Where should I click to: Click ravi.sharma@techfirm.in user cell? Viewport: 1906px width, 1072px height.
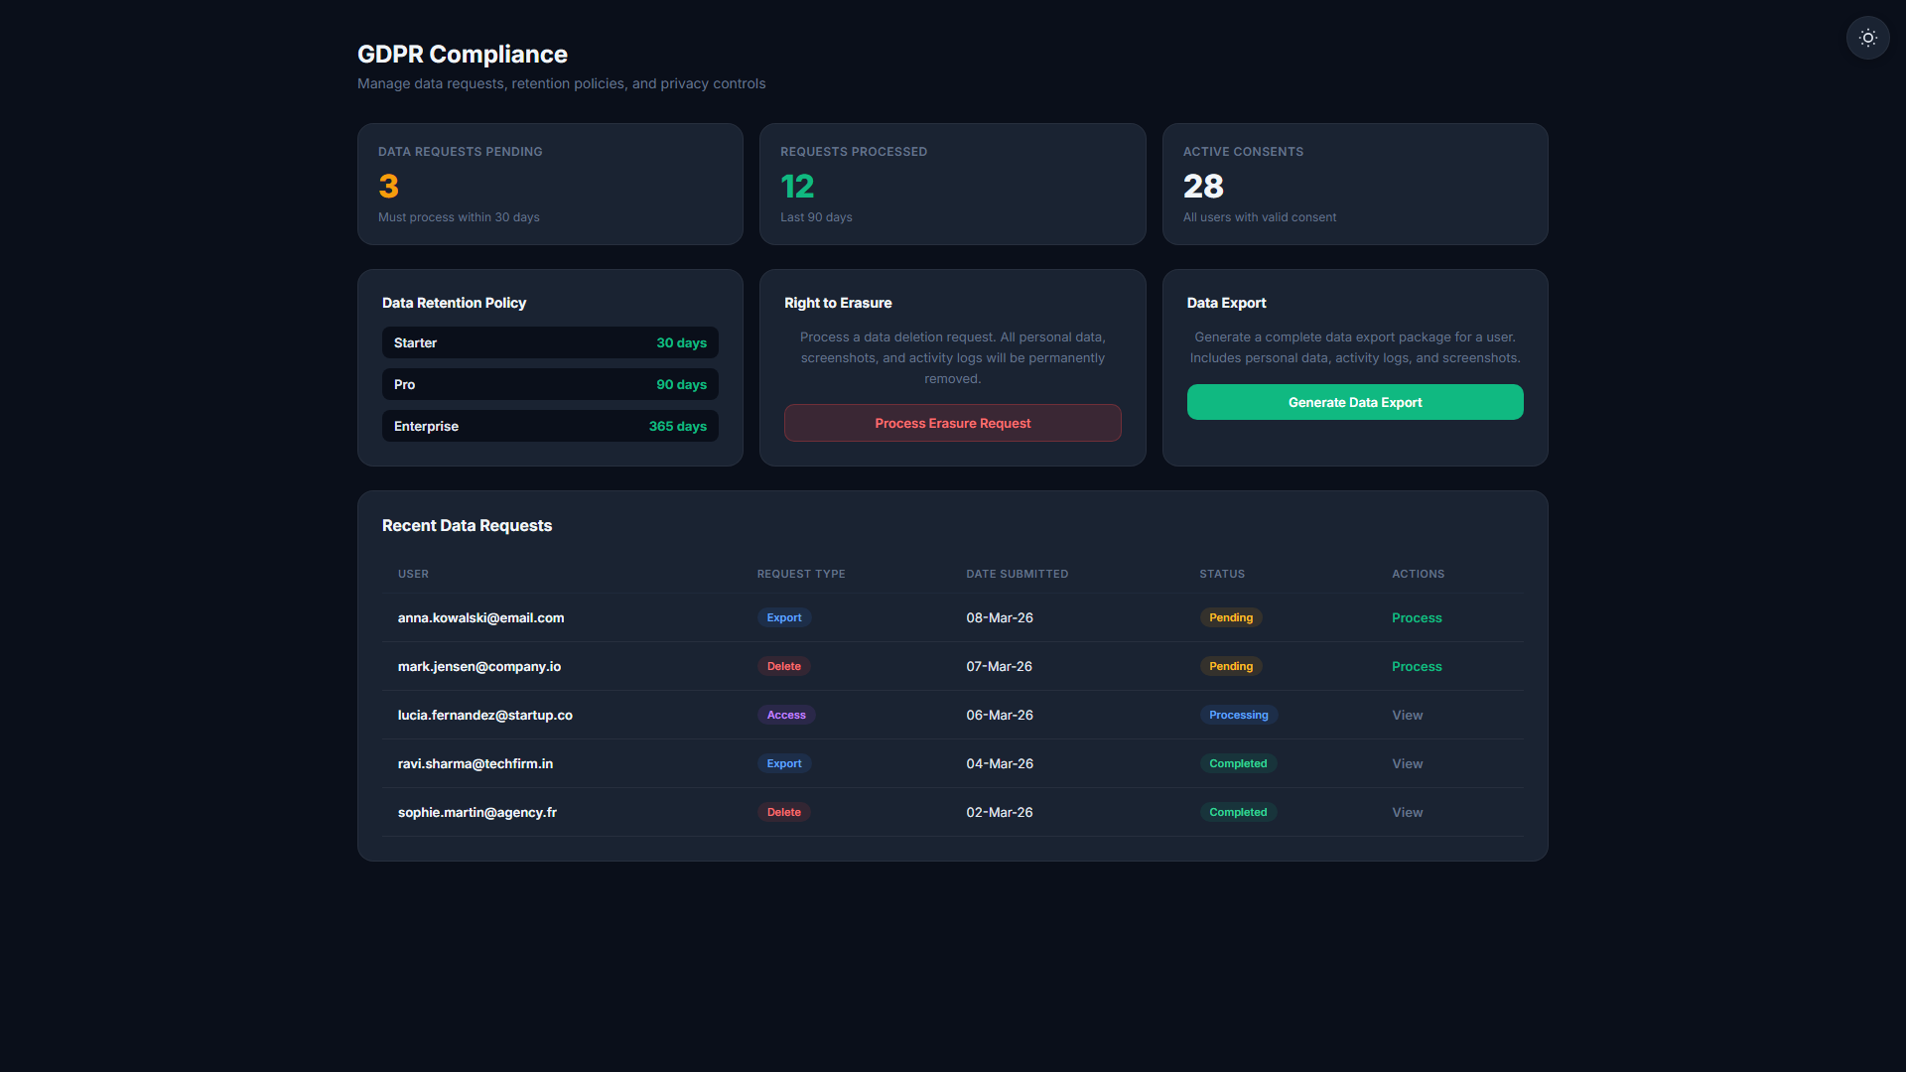[476, 763]
